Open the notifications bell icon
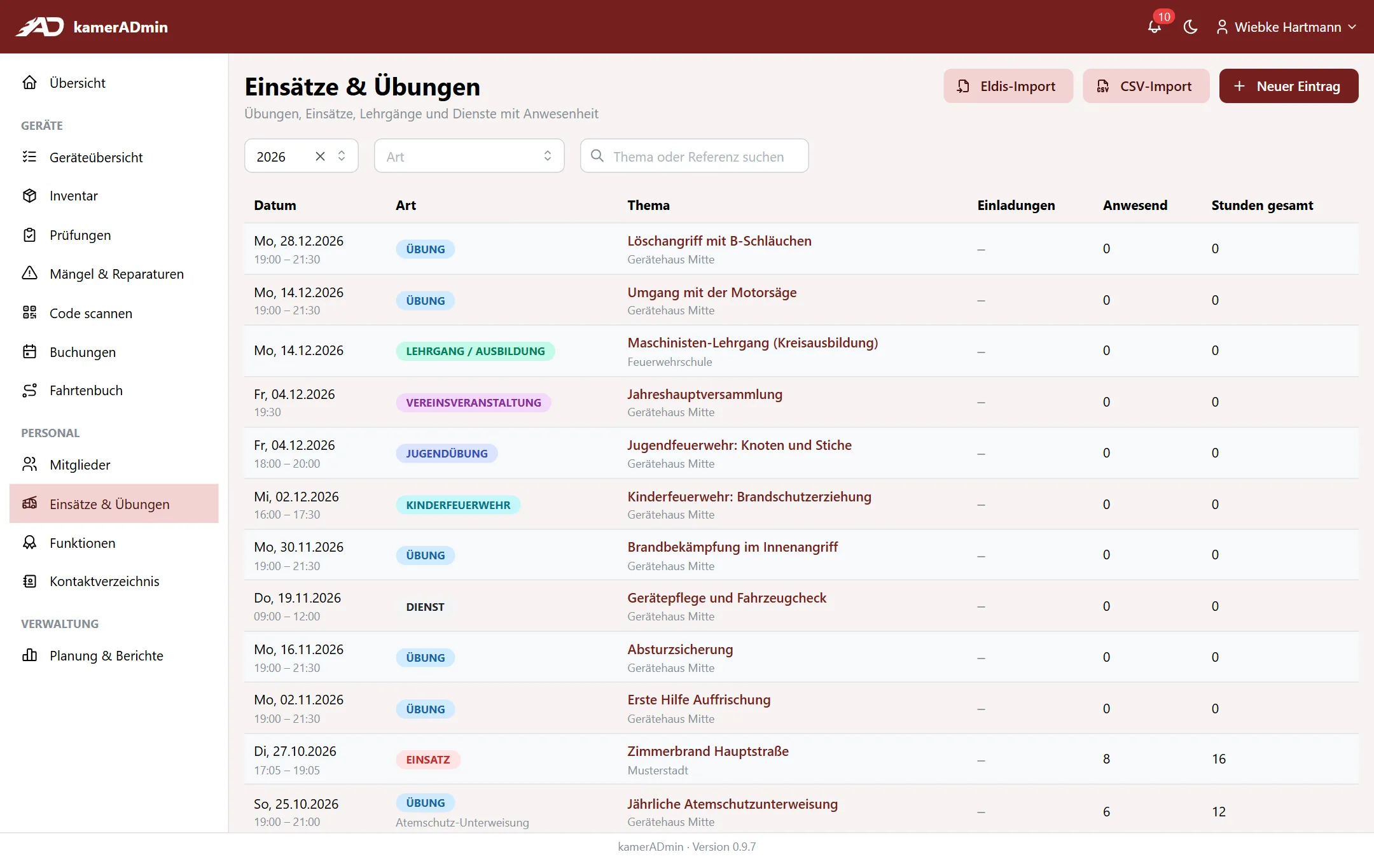Viewport: 1374px width, 859px height. click(x=1154, y=27)
